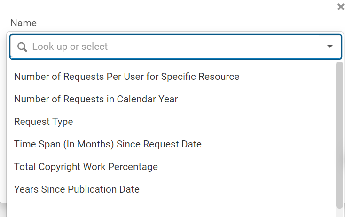Choose the copyright percentage parameter entry
The image size is (345, 217).
(x=86, y=167)
